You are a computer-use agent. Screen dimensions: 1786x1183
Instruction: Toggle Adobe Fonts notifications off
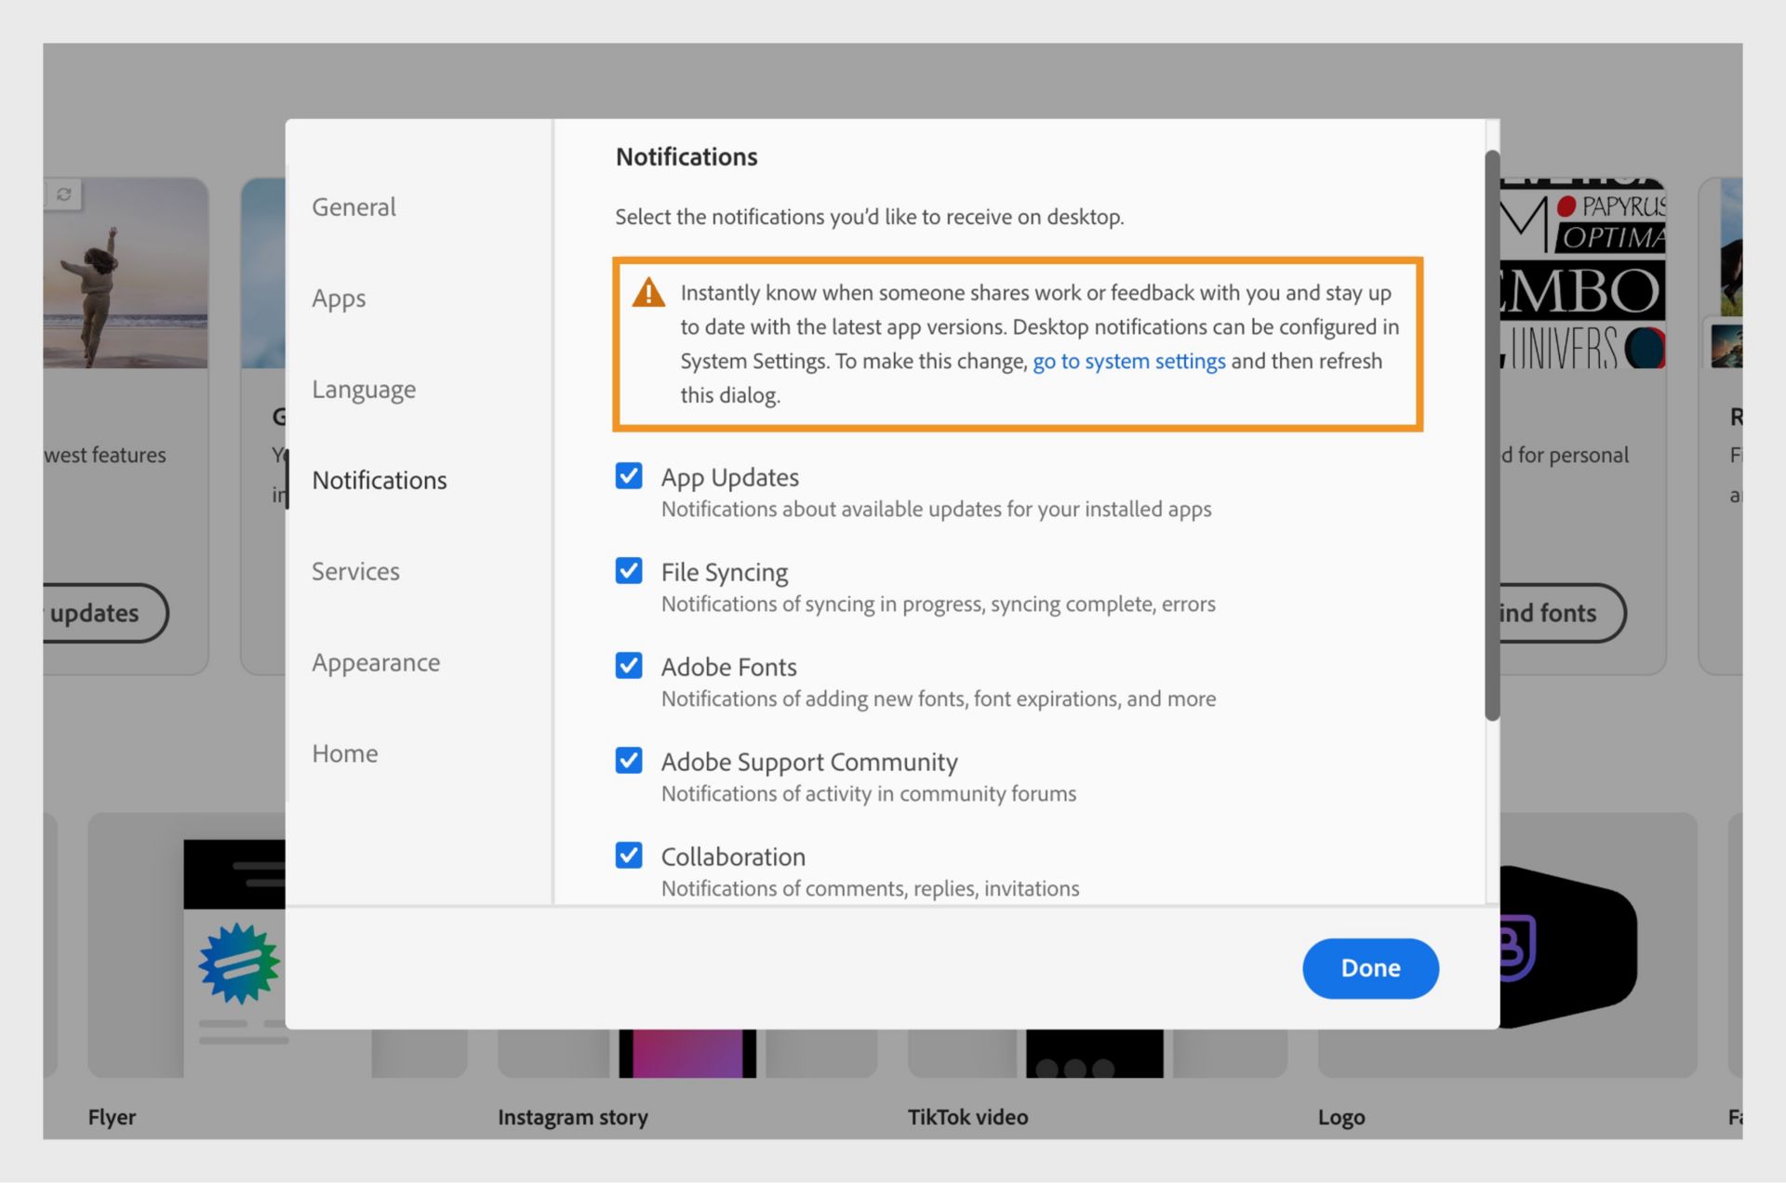click(629, 665)
